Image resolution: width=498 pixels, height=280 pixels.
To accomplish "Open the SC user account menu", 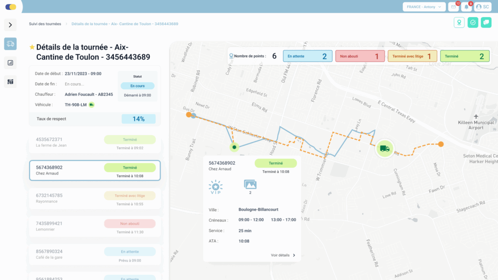I will pyautogui.click(x=483, y=7).
